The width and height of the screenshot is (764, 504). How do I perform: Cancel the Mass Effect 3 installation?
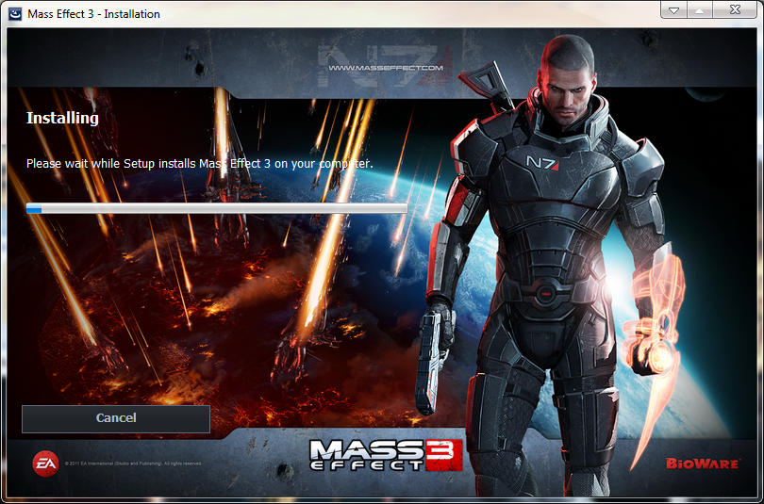pyautogui.click(x=116, y=419)
